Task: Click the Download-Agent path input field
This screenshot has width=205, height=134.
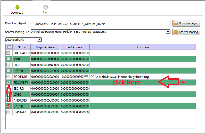Action: tap(100, 24)
